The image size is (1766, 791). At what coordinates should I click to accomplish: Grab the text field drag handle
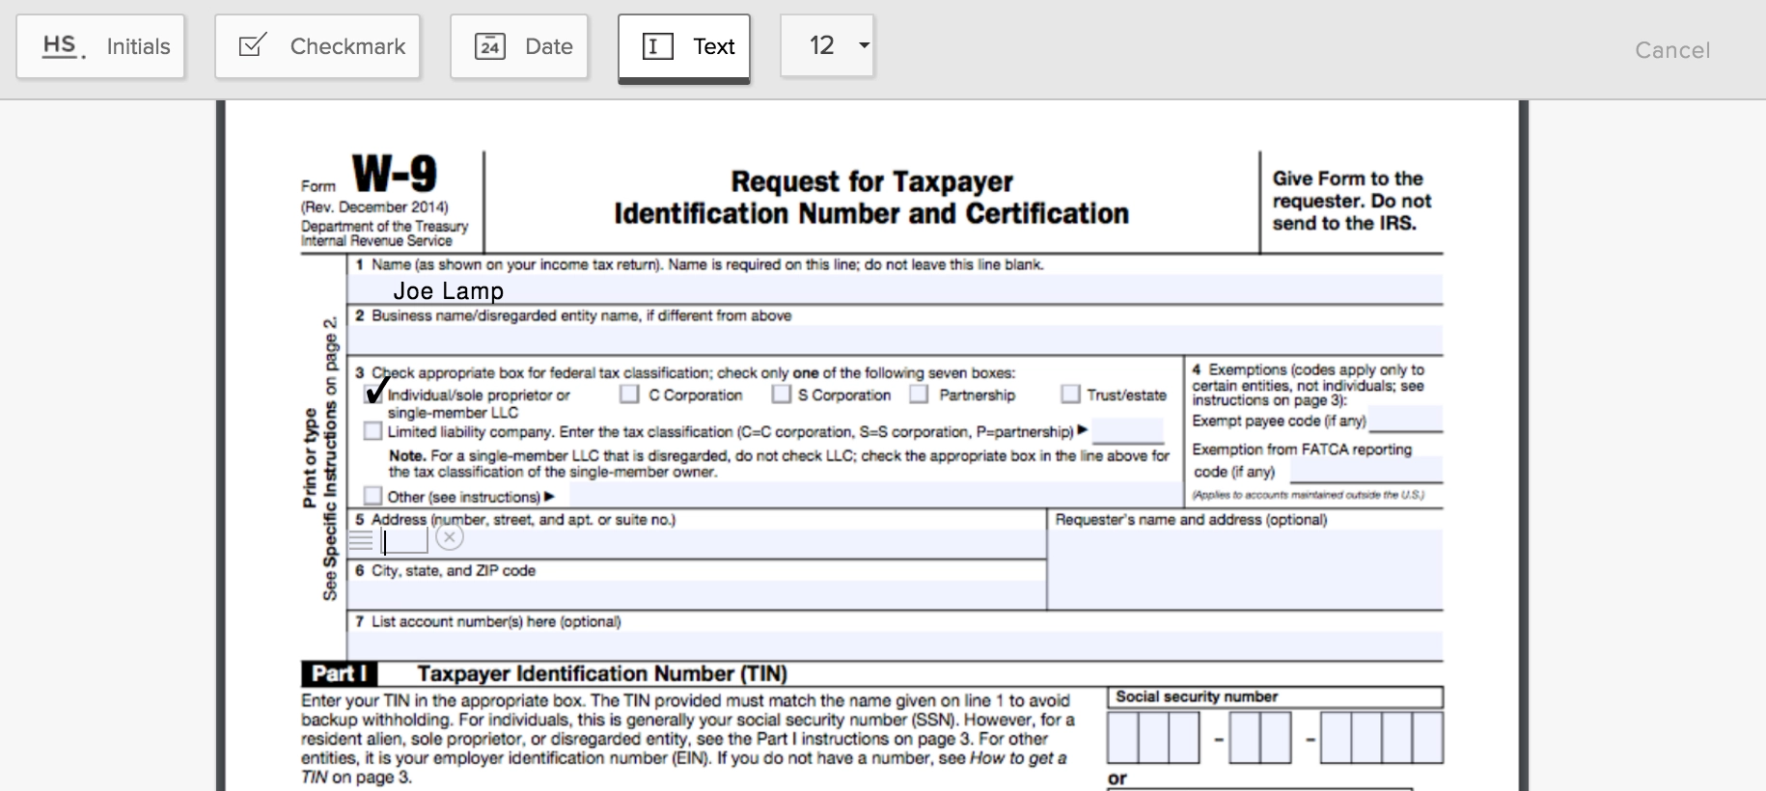[361, 541]
